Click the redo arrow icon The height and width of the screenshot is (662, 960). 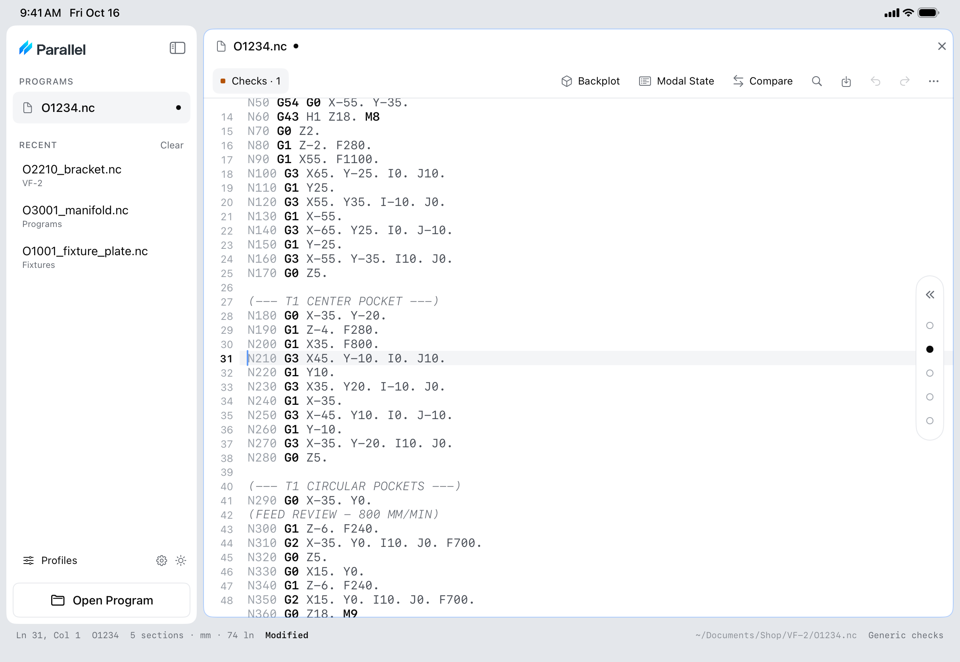(x=904, y=81)
